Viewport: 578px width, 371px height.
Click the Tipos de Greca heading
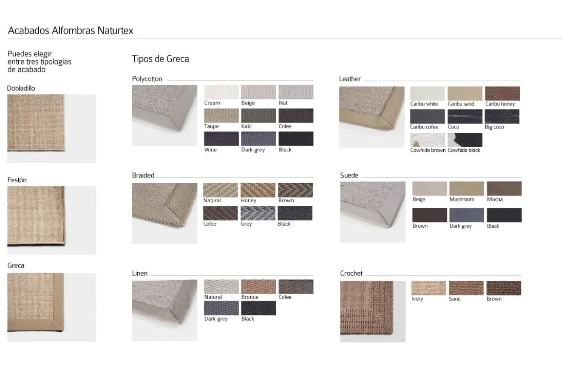pyautogui.click(x=161, y=59)
